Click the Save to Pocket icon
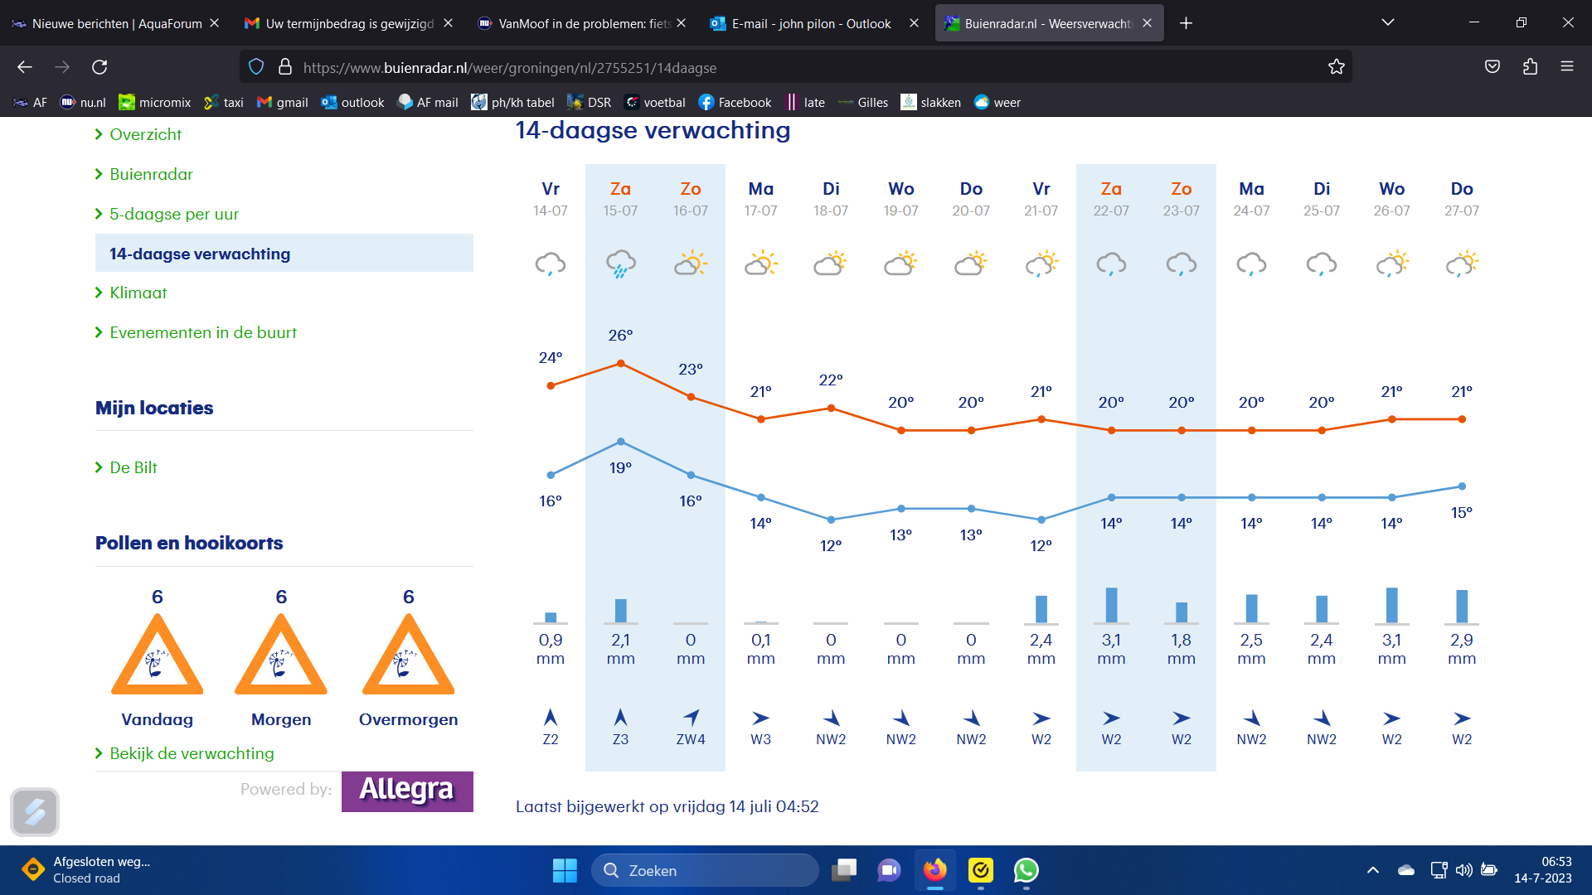 (x=1492, y=67)
